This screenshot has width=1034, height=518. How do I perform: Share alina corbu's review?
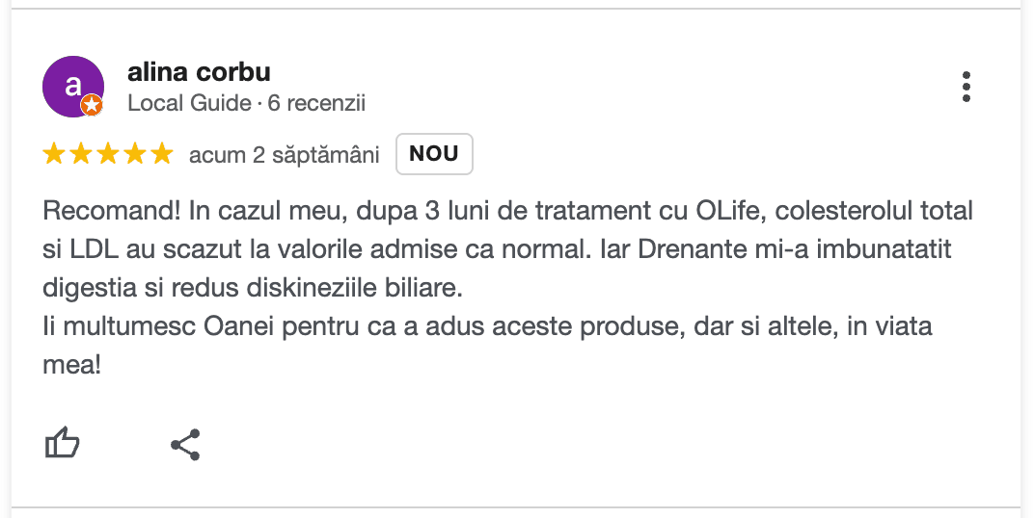(x=184, y=444)
